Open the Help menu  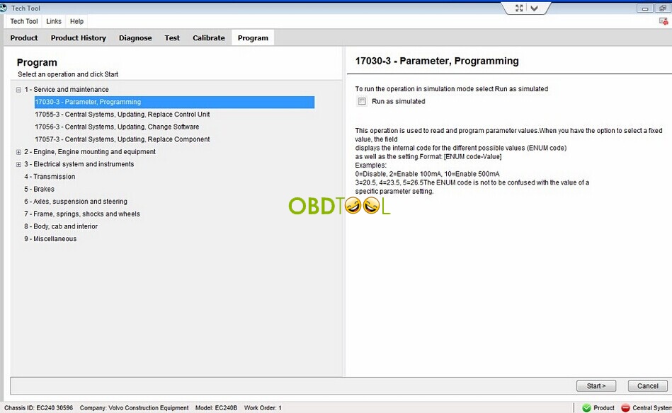click(76, 21)
